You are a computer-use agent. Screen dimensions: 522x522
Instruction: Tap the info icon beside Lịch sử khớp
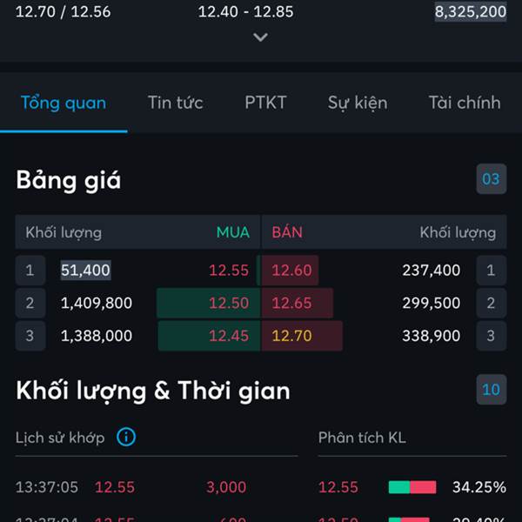coord(126,437)
